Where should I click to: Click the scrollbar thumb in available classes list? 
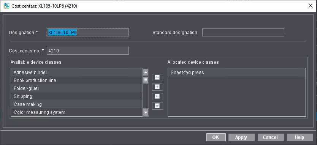146,80
